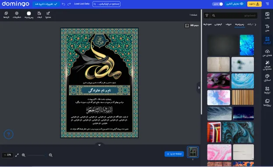Screen dimensions: 273x167
Task: Open the My Space upload sidebar panel
Action: [267, 53]
